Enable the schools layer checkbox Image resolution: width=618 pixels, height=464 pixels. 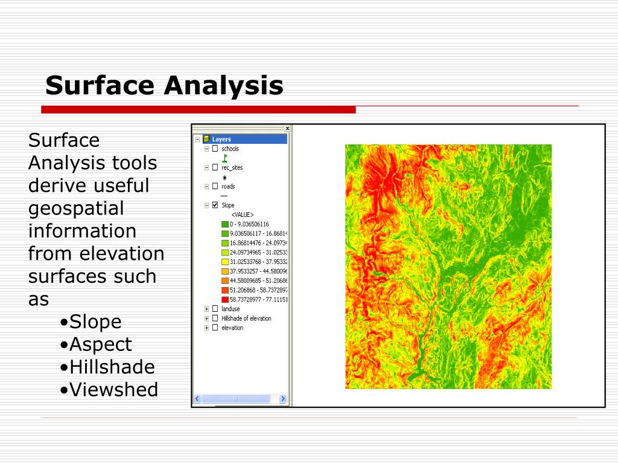[215, 149]
